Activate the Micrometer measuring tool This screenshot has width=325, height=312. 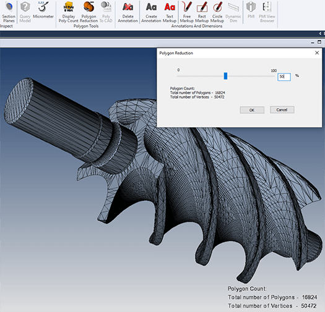[43, 10]
